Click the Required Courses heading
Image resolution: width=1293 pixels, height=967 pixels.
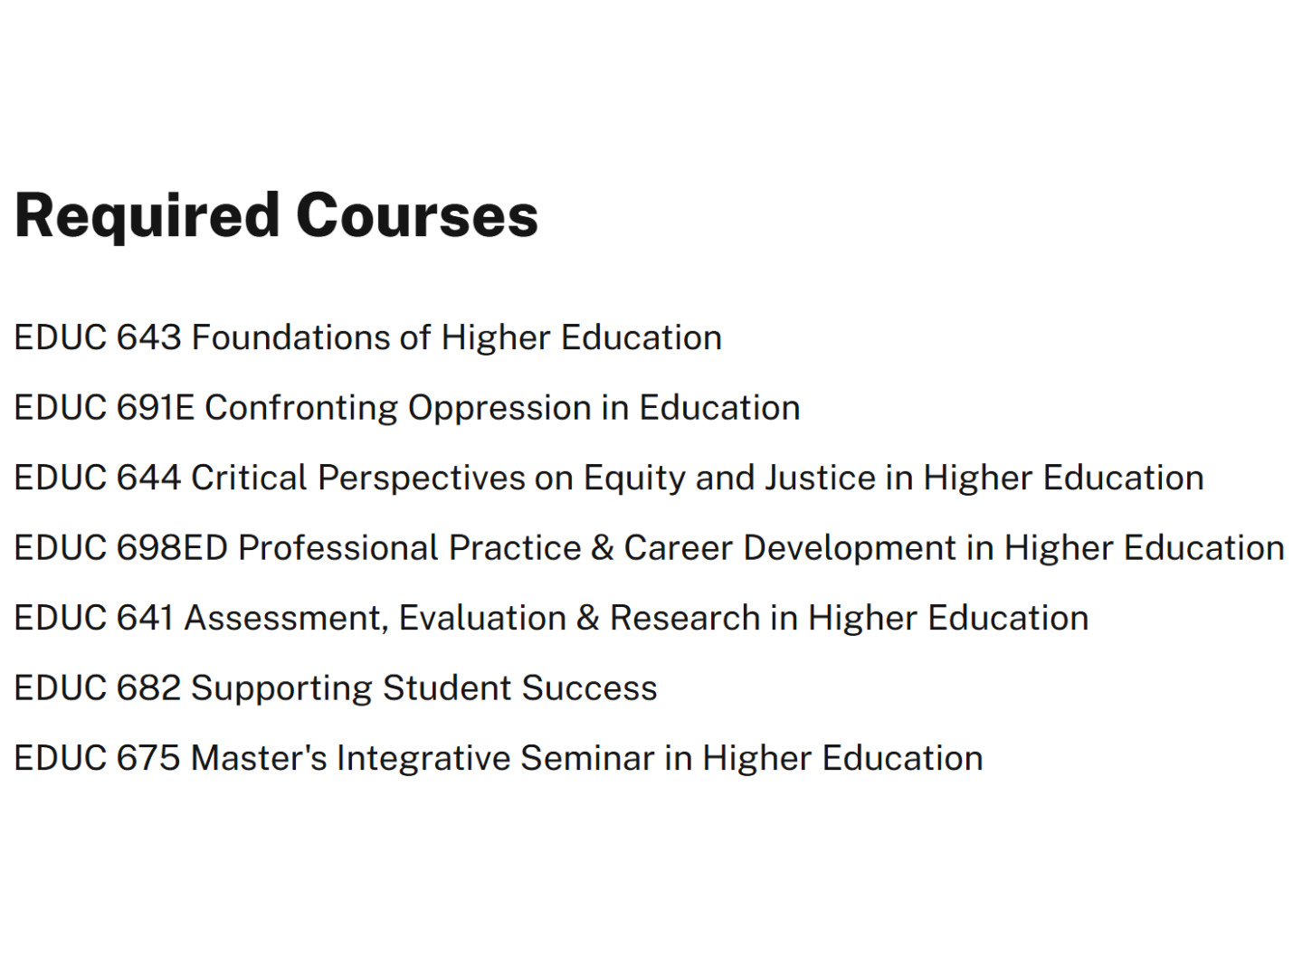[x=276, y=216]
